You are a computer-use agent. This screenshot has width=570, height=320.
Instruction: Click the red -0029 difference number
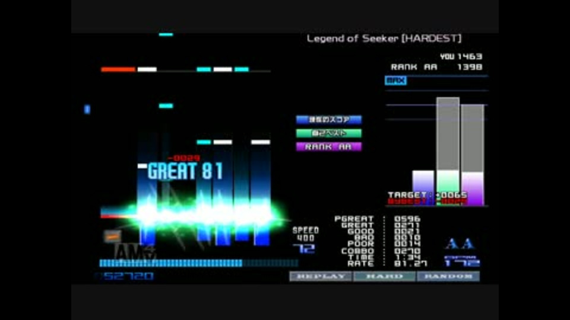[x=183, y=158]
